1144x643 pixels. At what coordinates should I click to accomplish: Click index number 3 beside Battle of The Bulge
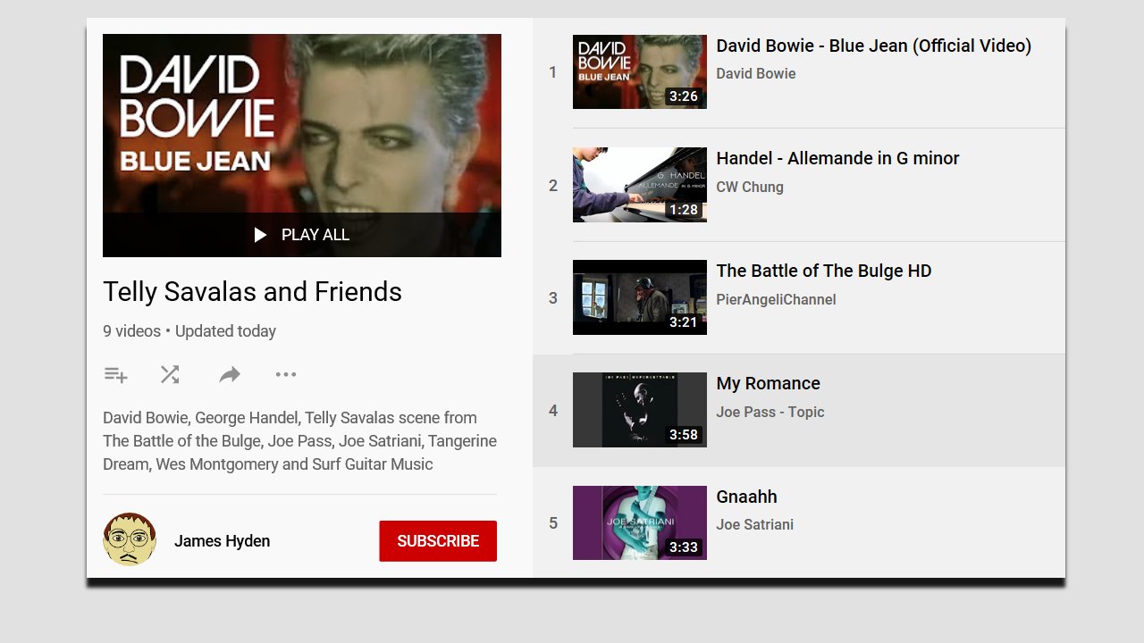tap(553, 298)
